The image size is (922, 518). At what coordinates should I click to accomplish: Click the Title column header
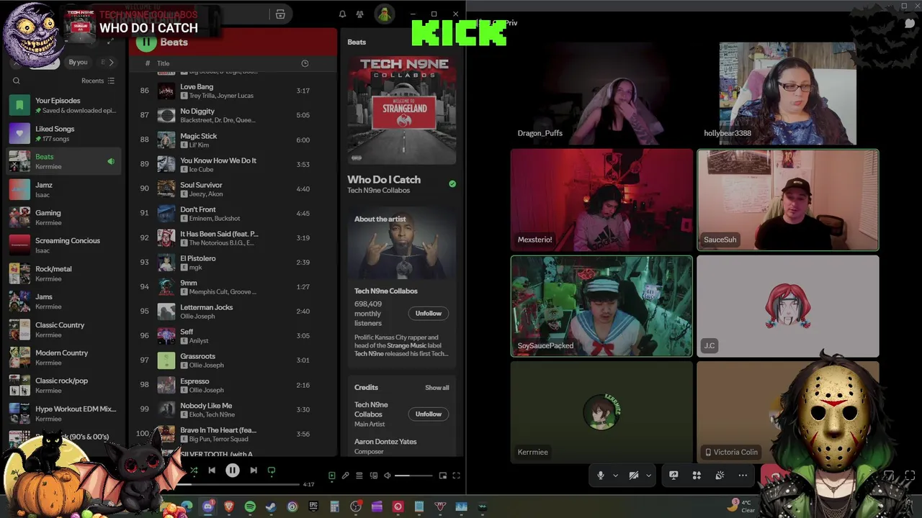tap(164, 63)
